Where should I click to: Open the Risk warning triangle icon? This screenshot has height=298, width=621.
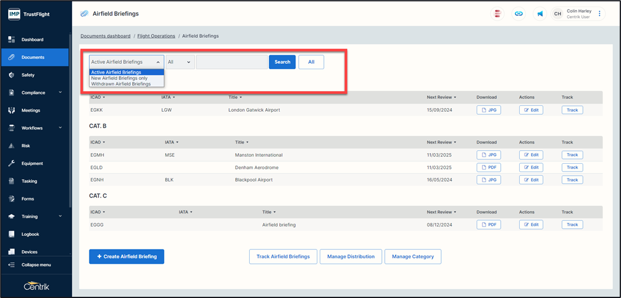coord(11,145)
